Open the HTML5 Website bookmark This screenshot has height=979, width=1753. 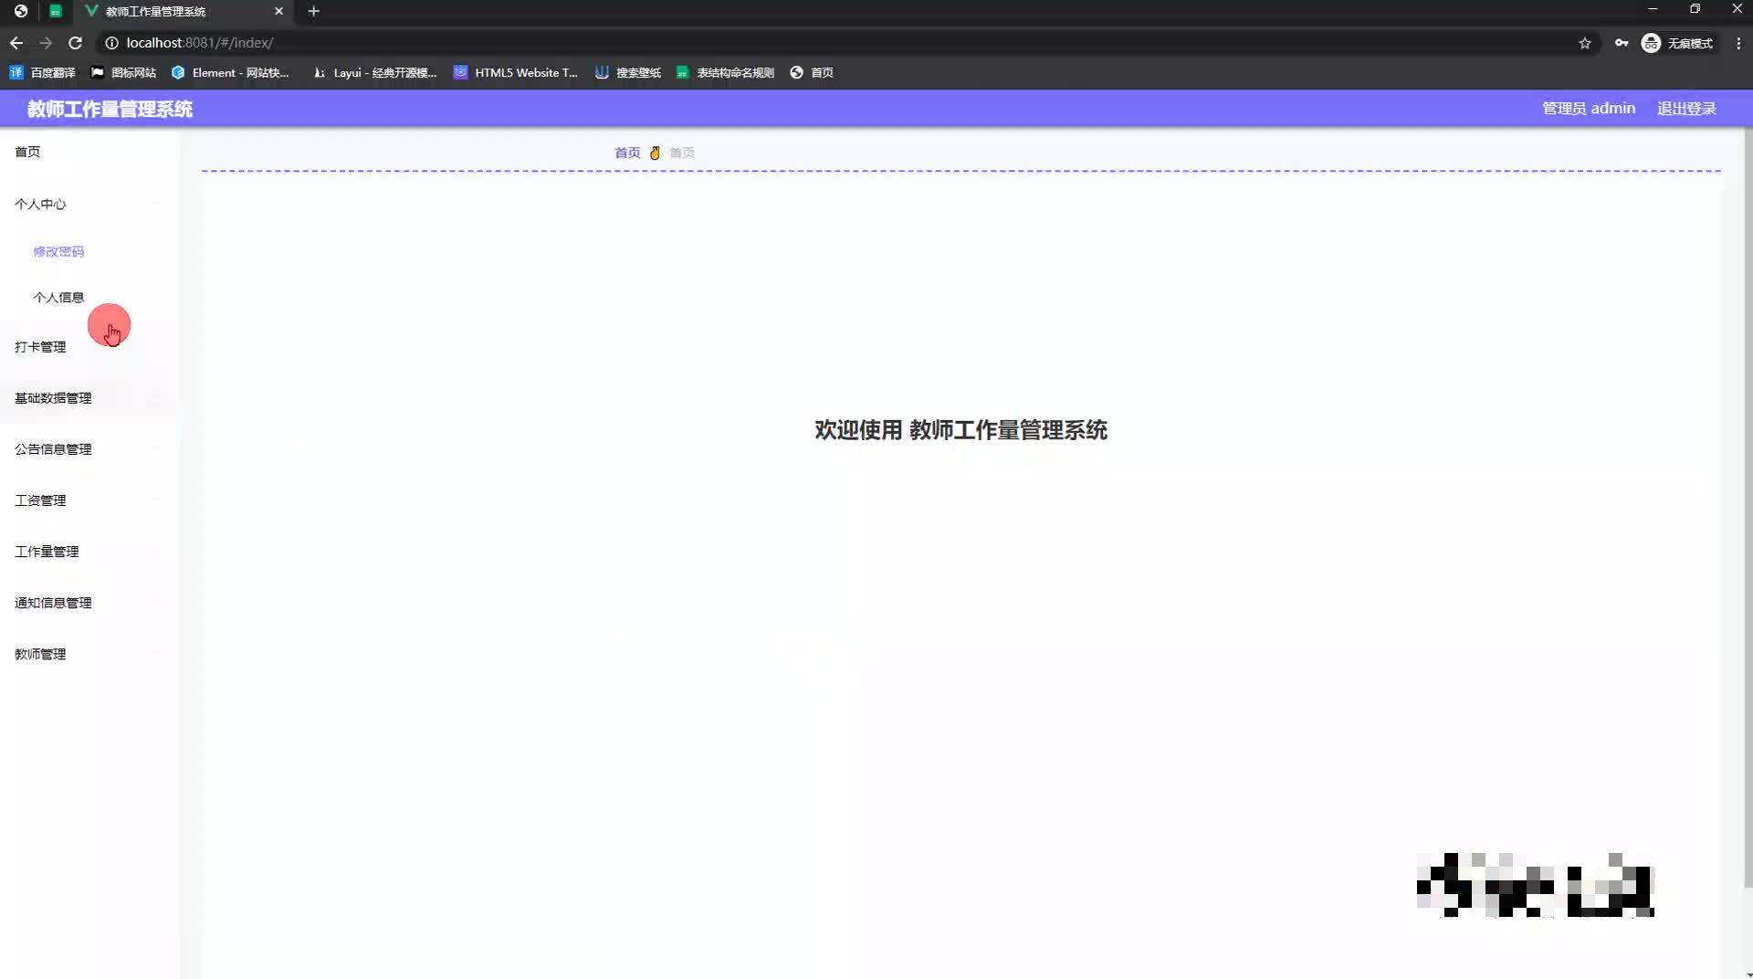[516, 72]
